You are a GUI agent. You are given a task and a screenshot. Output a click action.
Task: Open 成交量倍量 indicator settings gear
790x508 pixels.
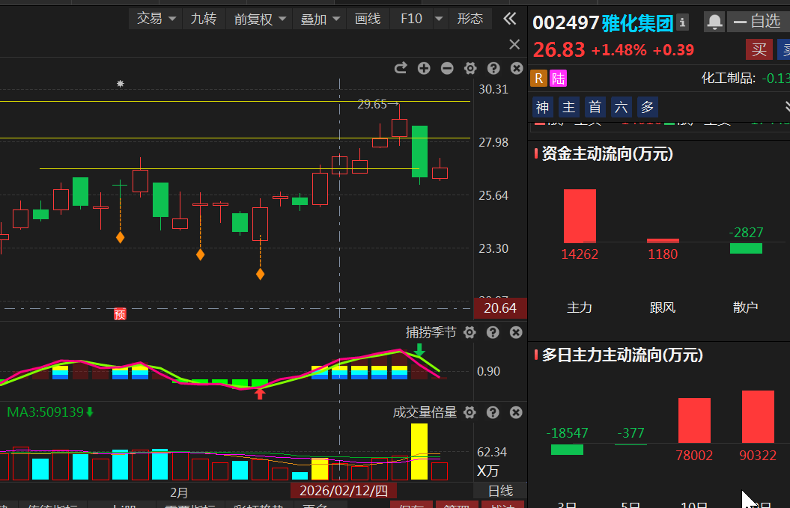[x=470, y=413]
